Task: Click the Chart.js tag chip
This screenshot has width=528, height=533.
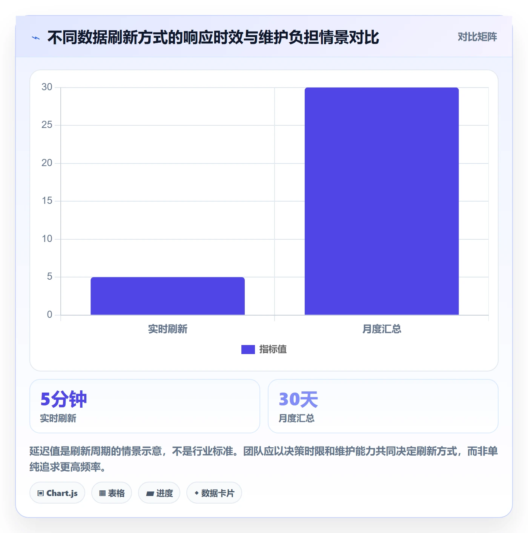Action: tap(57, 493)
